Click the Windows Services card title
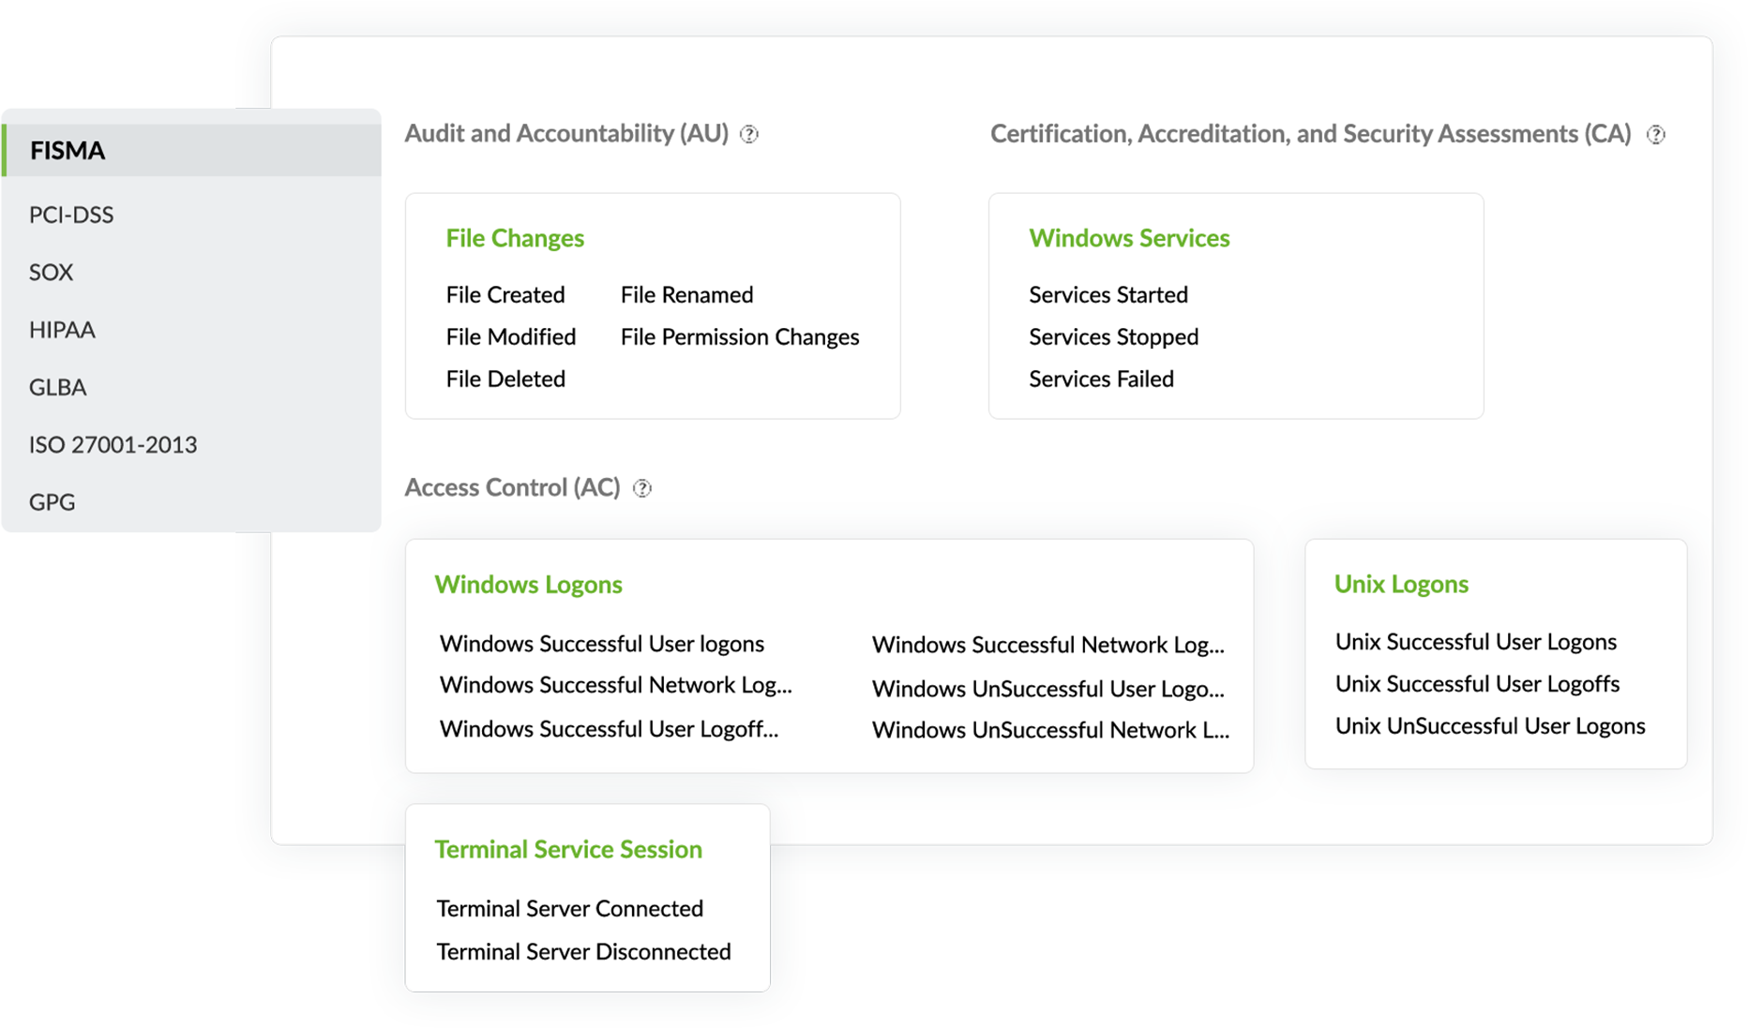 1129,238
